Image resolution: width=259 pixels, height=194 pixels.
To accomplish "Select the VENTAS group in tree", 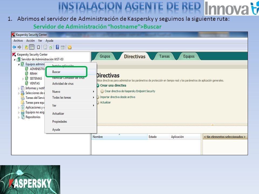I will click(x=35, y=83).
